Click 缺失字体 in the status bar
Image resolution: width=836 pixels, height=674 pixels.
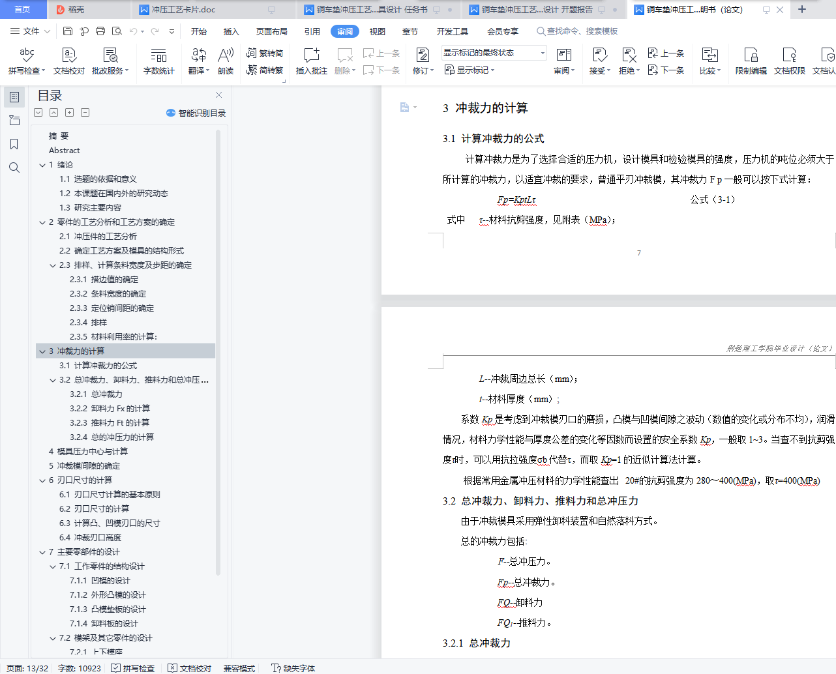pyautogui.click(x=293, y=668)
